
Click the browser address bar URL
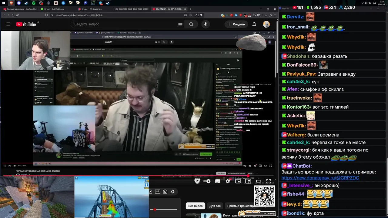click(x=79, y=15)
